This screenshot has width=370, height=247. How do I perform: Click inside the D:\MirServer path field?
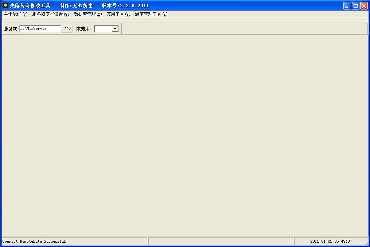pos(40,28)
